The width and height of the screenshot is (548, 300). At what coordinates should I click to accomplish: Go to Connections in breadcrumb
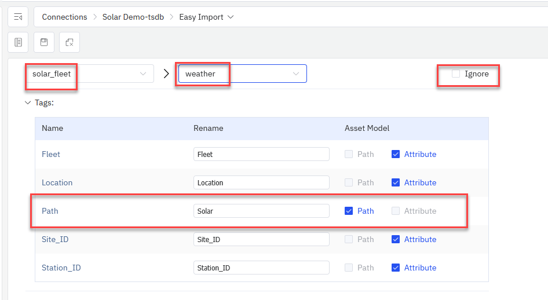tap(64, 17)
